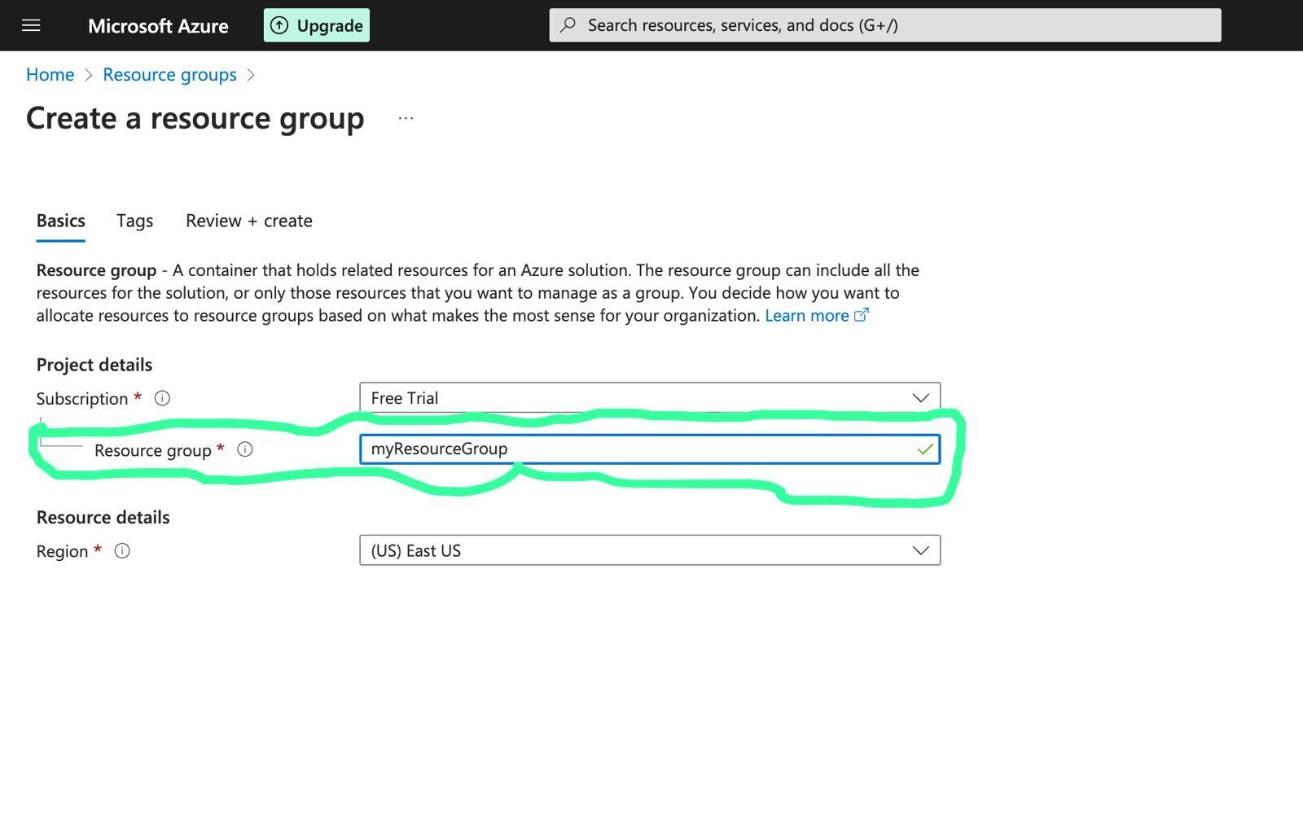Image resolution: width=1303 pixels, height=819 pixels.
Task: Show info for Resource group field
Action: click(x=245, y=449)
